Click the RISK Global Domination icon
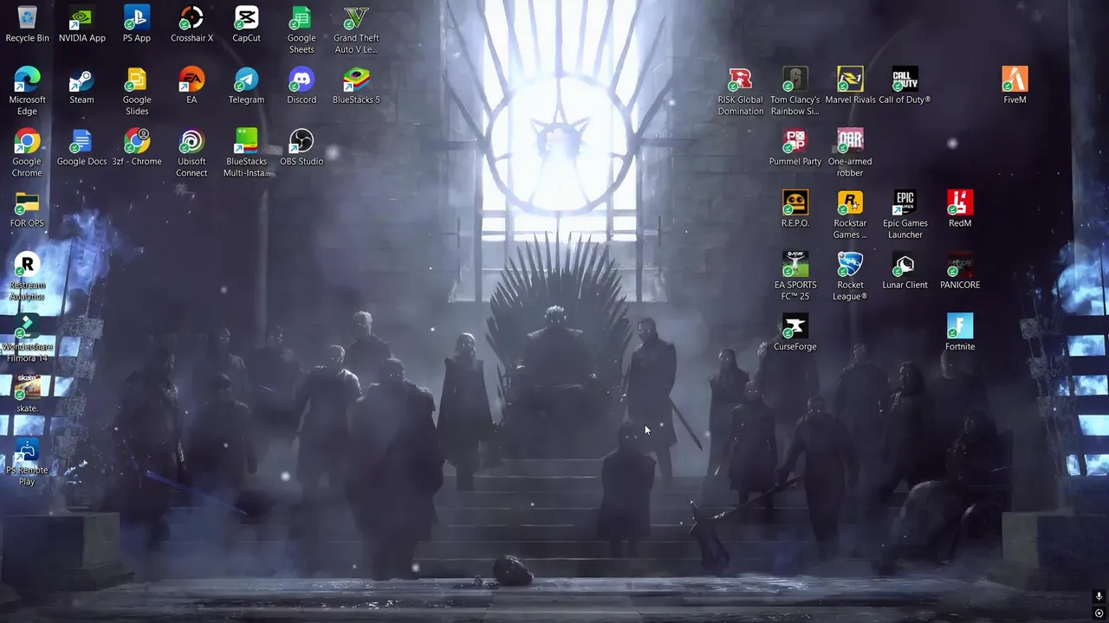This screenshot has height=623, width=1109. pyautogui.click(x=740, y=79)
